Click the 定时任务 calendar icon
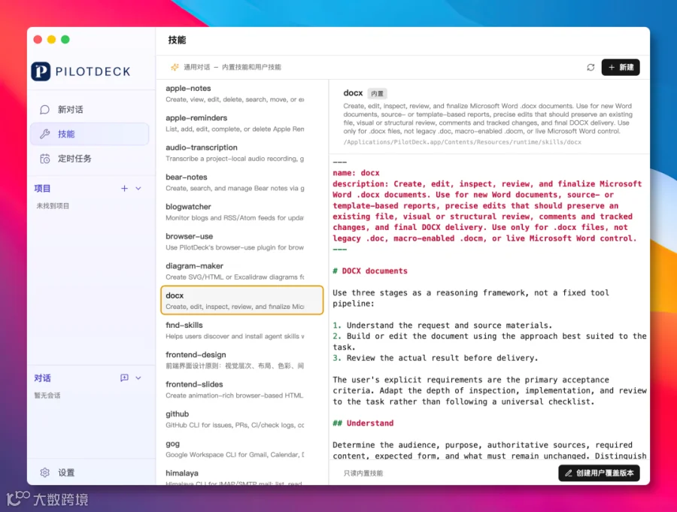The image size is (677, 512). pyautogui.click(x=44, y=159)
